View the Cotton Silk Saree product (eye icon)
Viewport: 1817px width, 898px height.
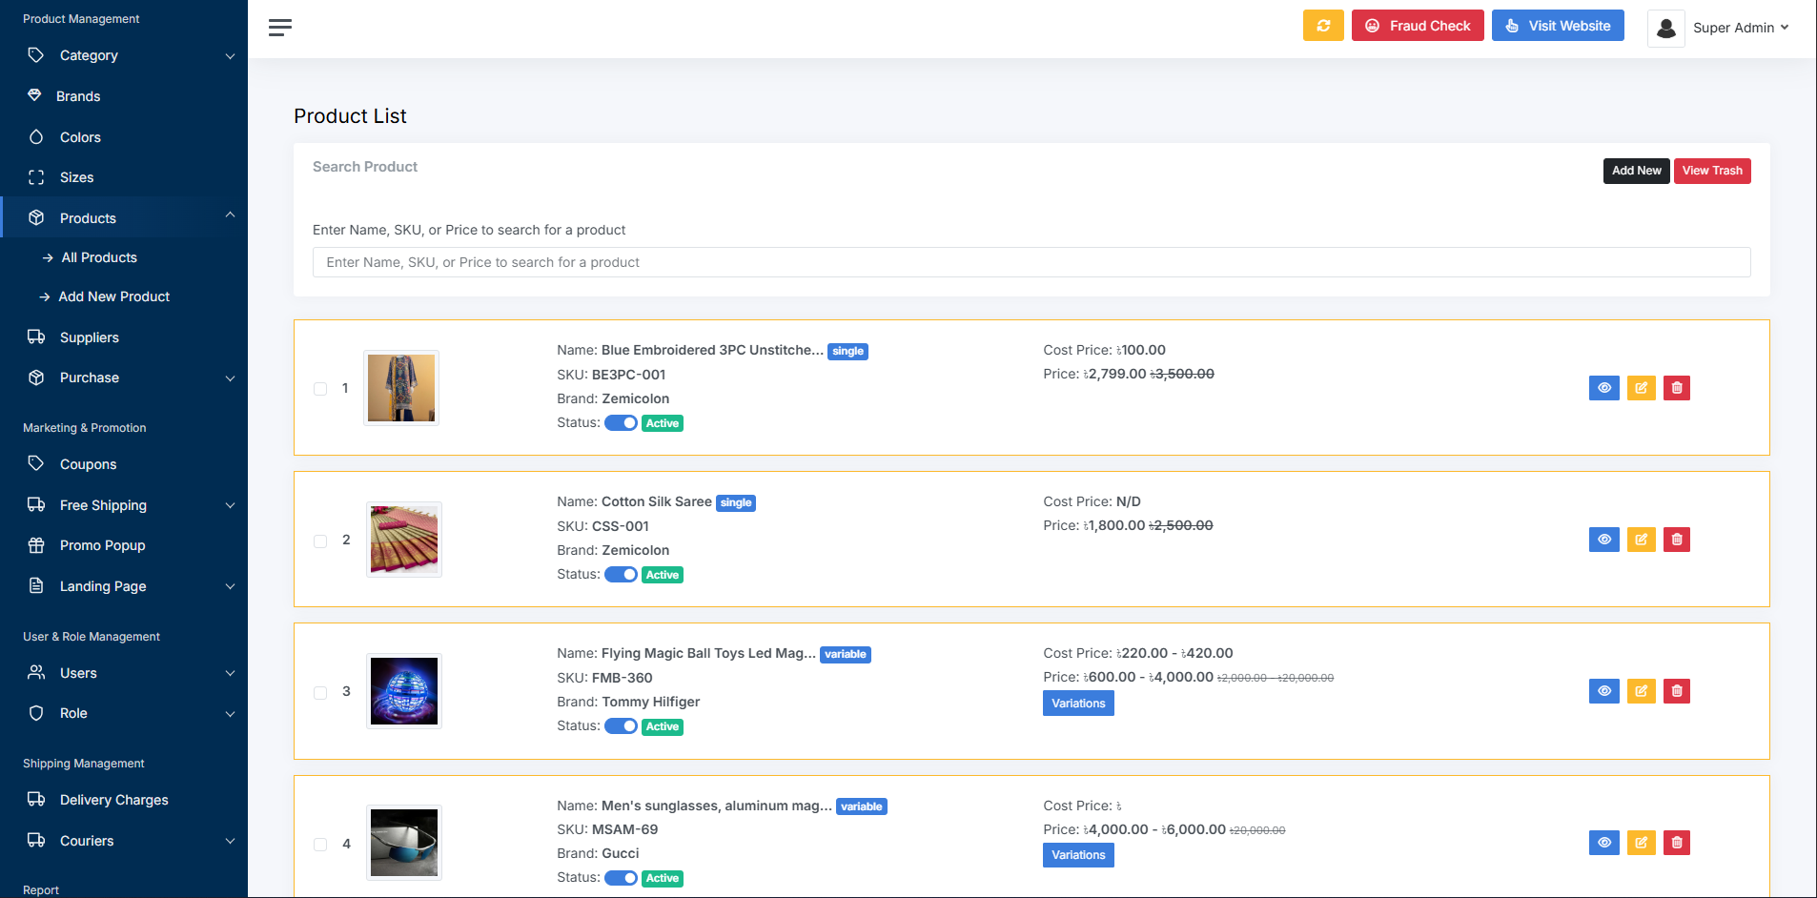tap(1603, 540)
